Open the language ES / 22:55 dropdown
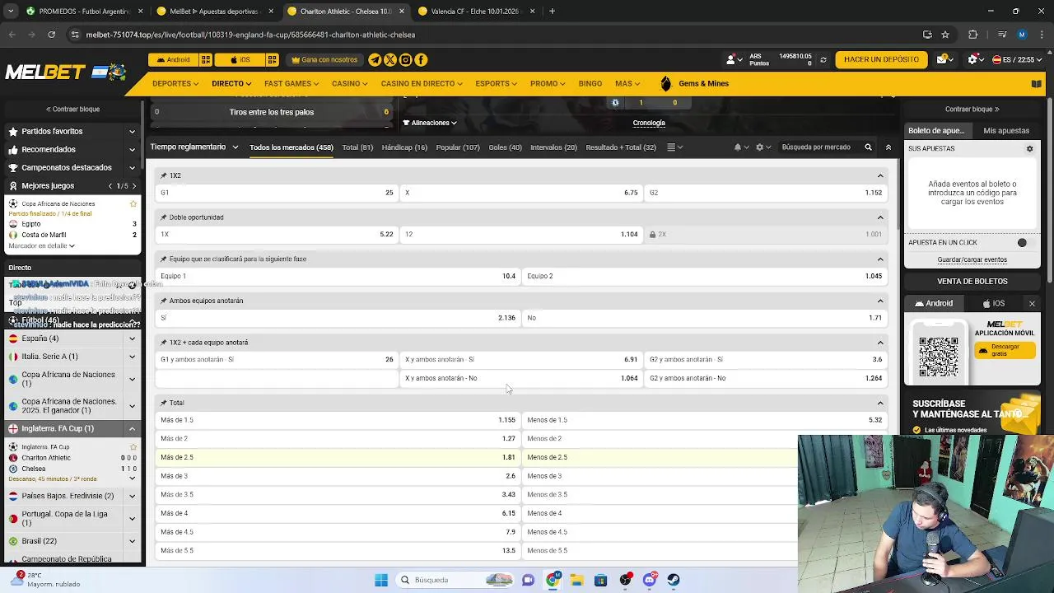 pyautogui.click(x=1018, y=59)
